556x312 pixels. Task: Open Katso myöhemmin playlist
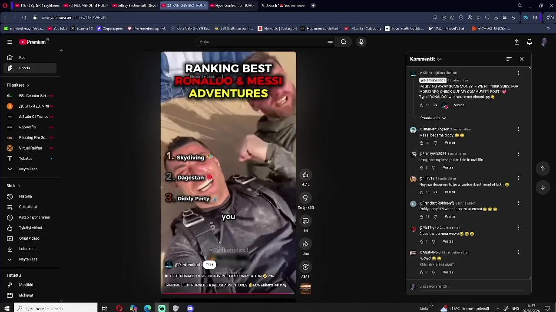[x=30, y=218]
